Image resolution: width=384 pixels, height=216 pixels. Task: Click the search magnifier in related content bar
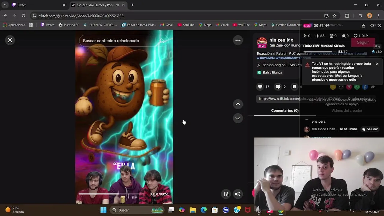[x=162, y=41]
